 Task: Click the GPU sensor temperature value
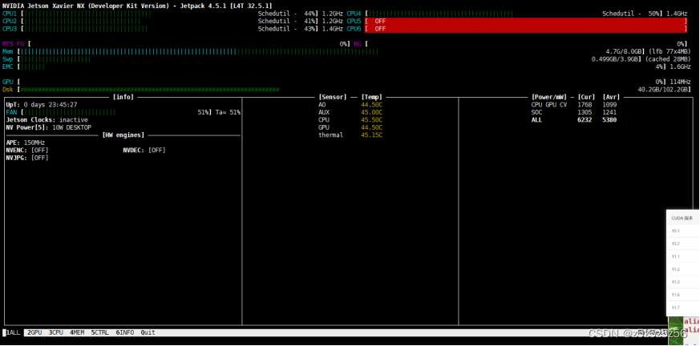click(x=372, y=127)
